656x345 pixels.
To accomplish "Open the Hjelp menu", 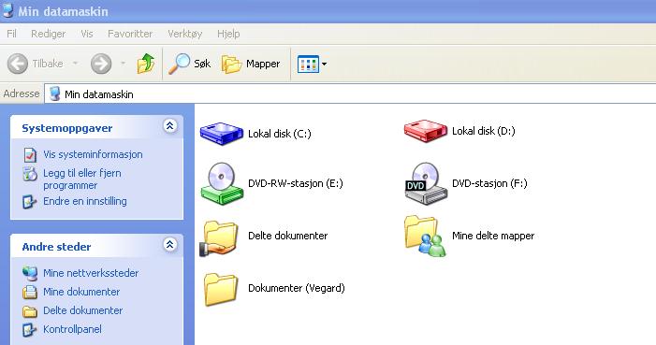I will (228, 34).
